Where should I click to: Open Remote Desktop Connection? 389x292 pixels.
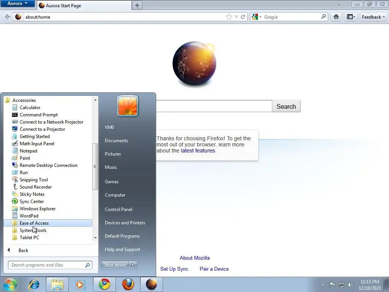pos(48,165)
